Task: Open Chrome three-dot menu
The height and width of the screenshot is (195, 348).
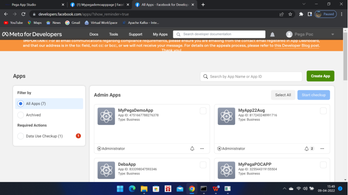Action: click(x=342, y=14)
